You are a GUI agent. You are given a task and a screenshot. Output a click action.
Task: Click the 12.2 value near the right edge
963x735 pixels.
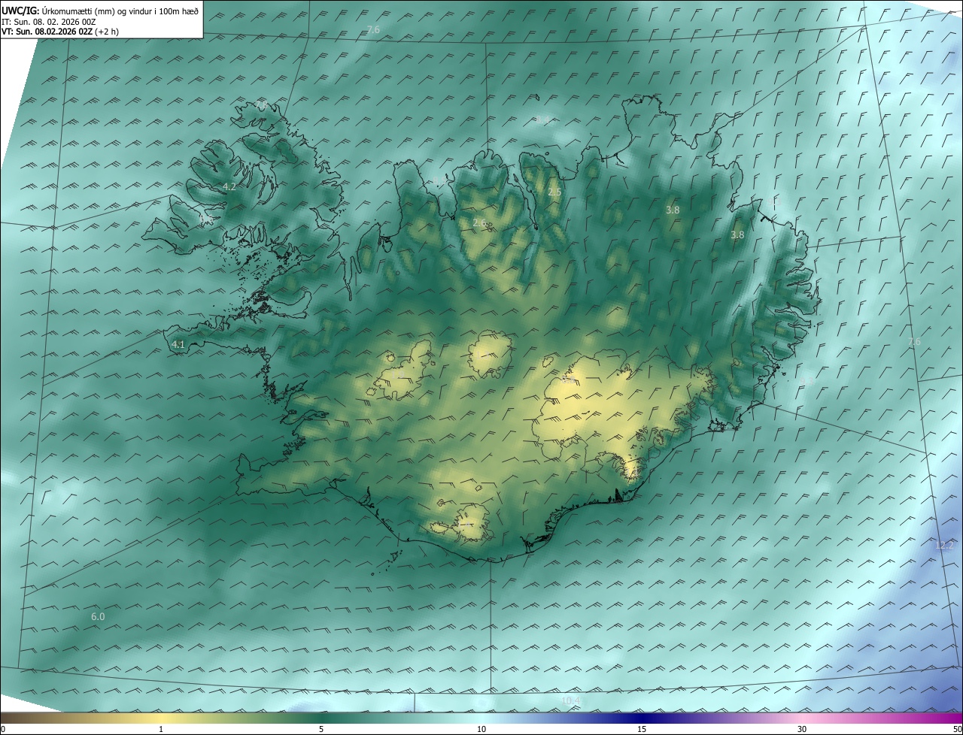point(944,545)
